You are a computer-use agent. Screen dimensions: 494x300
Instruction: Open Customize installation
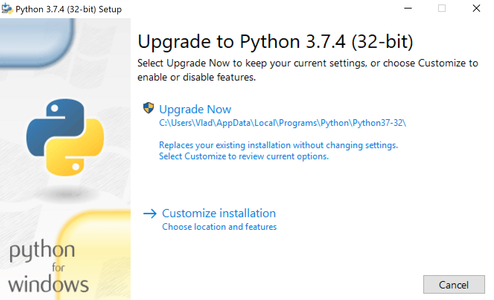click(219, 213)
